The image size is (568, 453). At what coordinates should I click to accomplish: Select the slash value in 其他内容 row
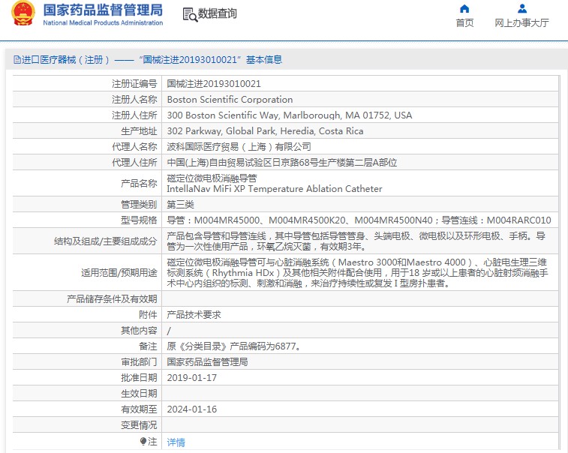coord(168,331)
